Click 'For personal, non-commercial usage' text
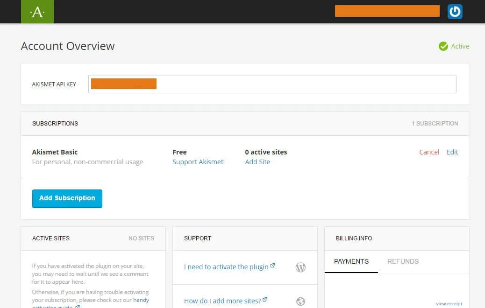The image size is (485, 308). coord(87,162)
